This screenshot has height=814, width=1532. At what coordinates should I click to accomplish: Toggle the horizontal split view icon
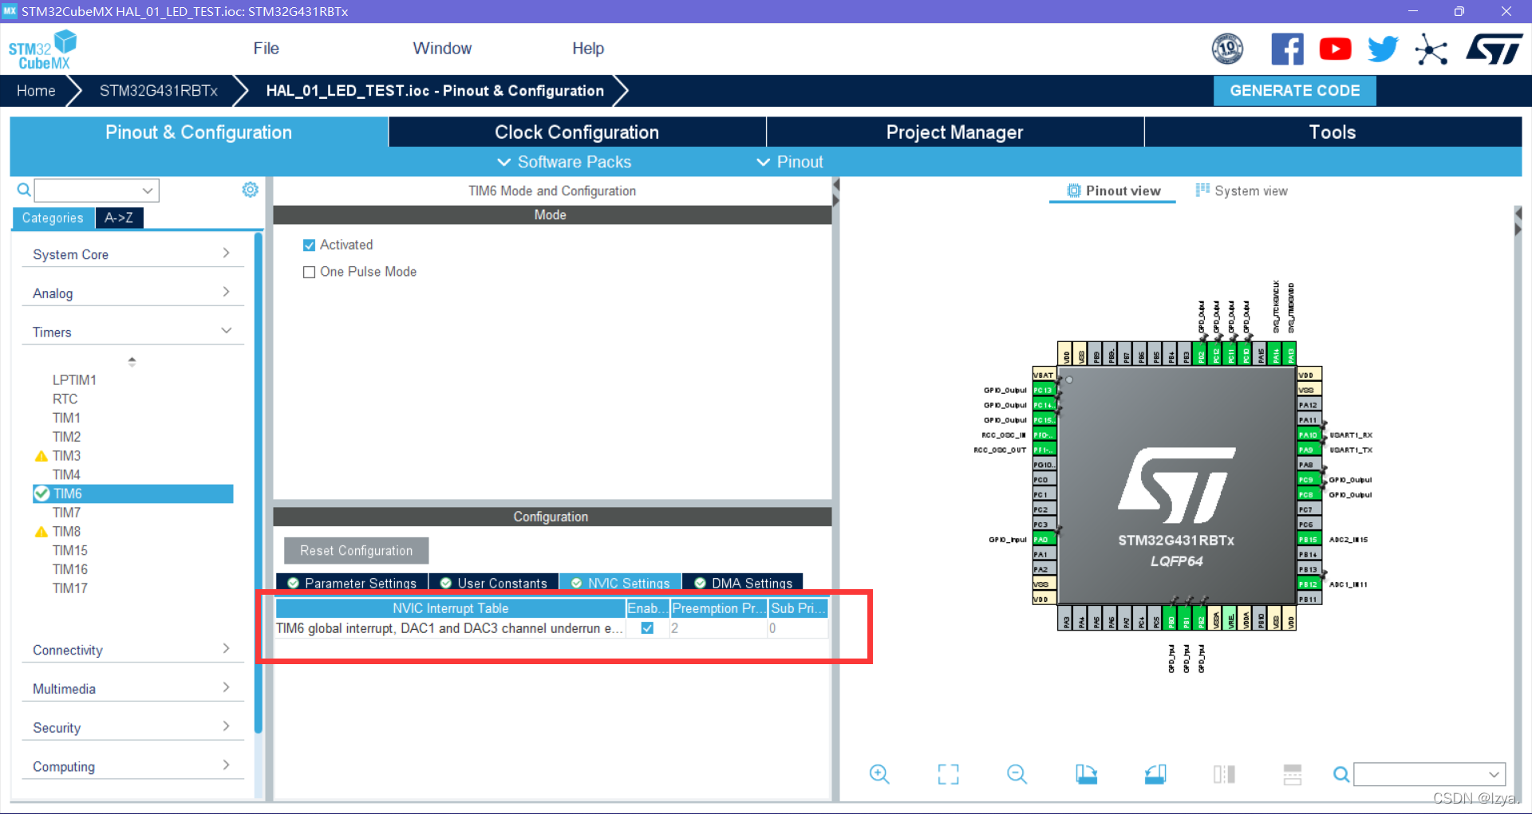tap(1293, 774)
